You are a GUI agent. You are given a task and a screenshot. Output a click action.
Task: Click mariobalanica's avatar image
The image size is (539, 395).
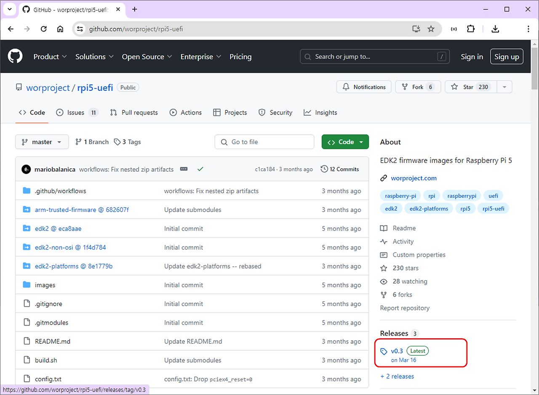26,169
